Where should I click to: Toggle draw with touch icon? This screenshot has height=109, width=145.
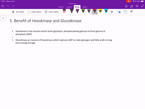[132, 12]
